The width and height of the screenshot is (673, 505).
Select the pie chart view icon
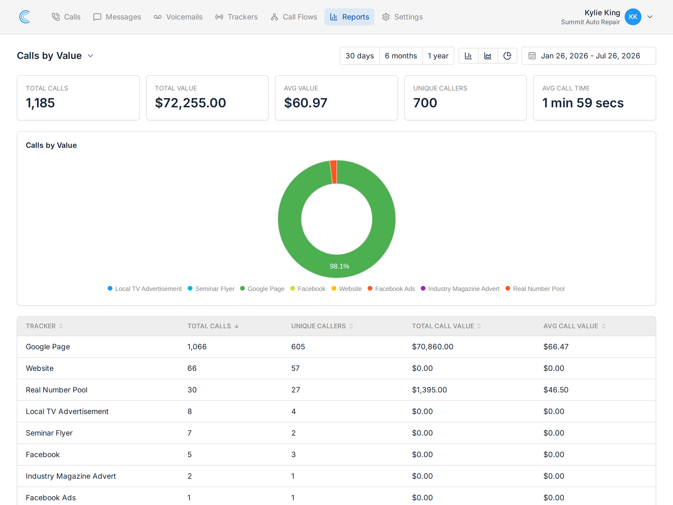[x=507, y=56]
